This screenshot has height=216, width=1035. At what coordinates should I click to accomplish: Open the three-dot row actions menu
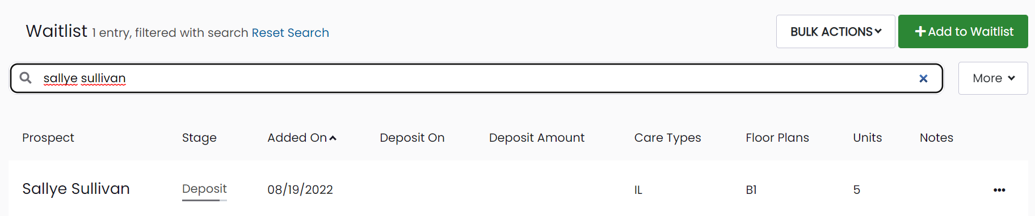point(999,190)
